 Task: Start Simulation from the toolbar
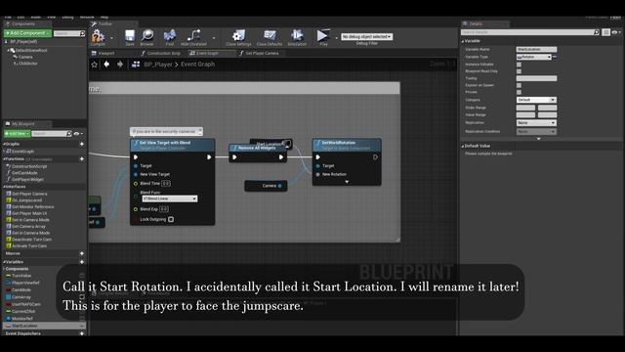pos(297,35)
